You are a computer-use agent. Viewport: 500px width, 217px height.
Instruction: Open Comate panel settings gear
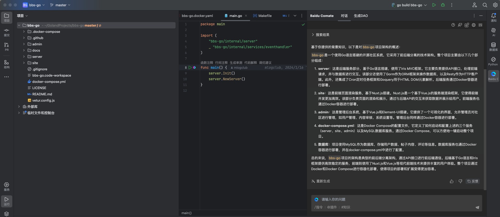[x=473, y=25]
